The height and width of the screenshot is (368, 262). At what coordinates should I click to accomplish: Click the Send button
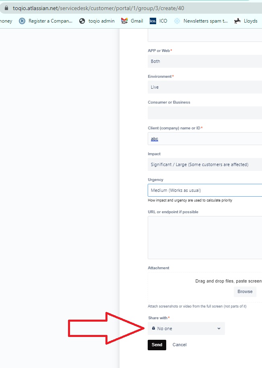pos(157,345)
